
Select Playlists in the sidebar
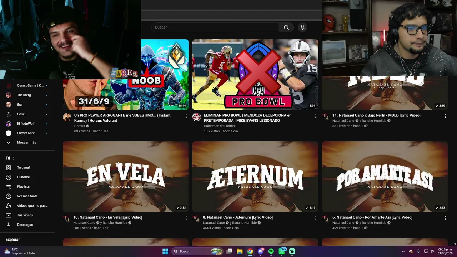pyautogui.click(x=24, y=187)
